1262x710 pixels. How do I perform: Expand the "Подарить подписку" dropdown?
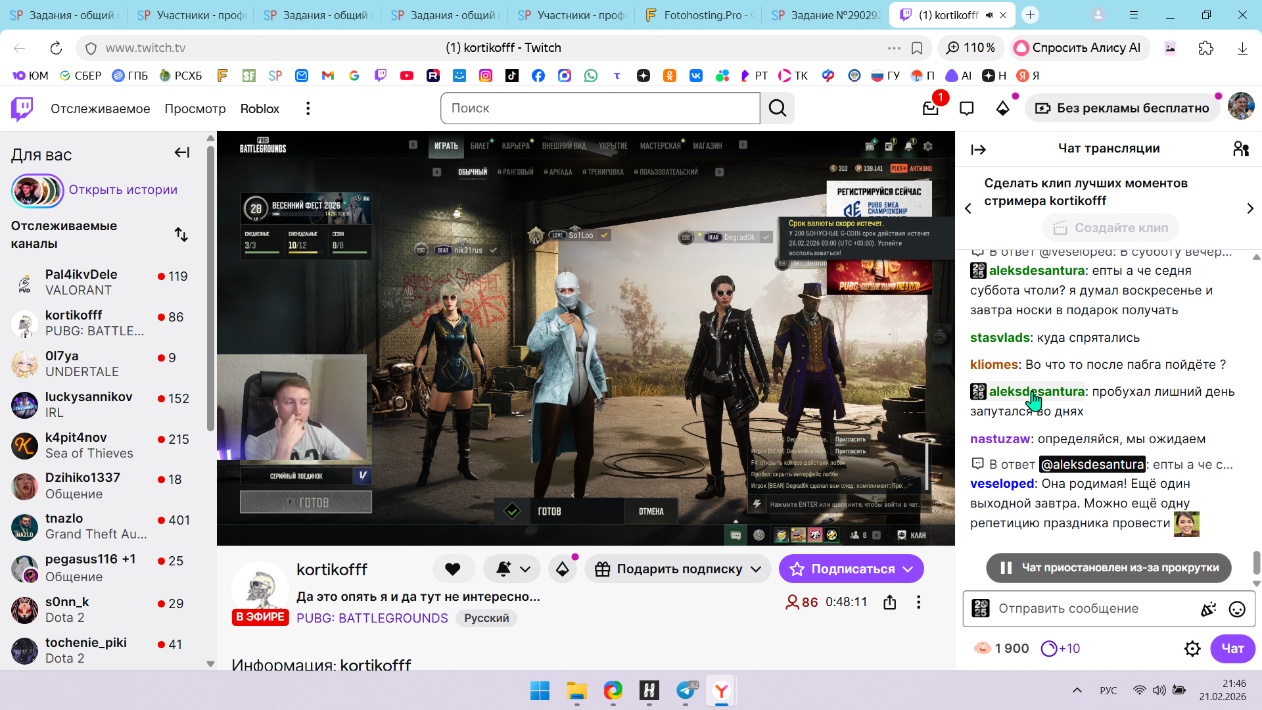pyautogui.click(x=756, y=569)
